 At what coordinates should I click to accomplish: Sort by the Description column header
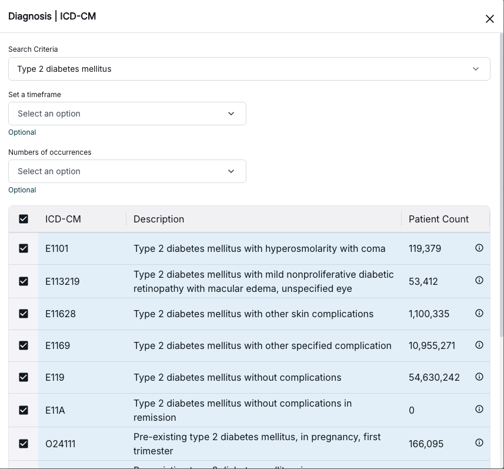coord(159,219)
